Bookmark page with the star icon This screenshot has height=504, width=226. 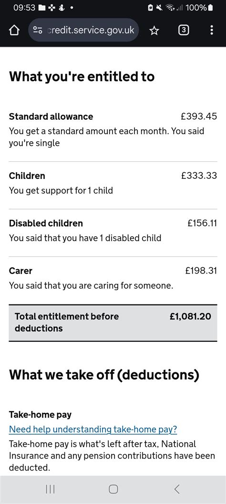pos(154,31)
